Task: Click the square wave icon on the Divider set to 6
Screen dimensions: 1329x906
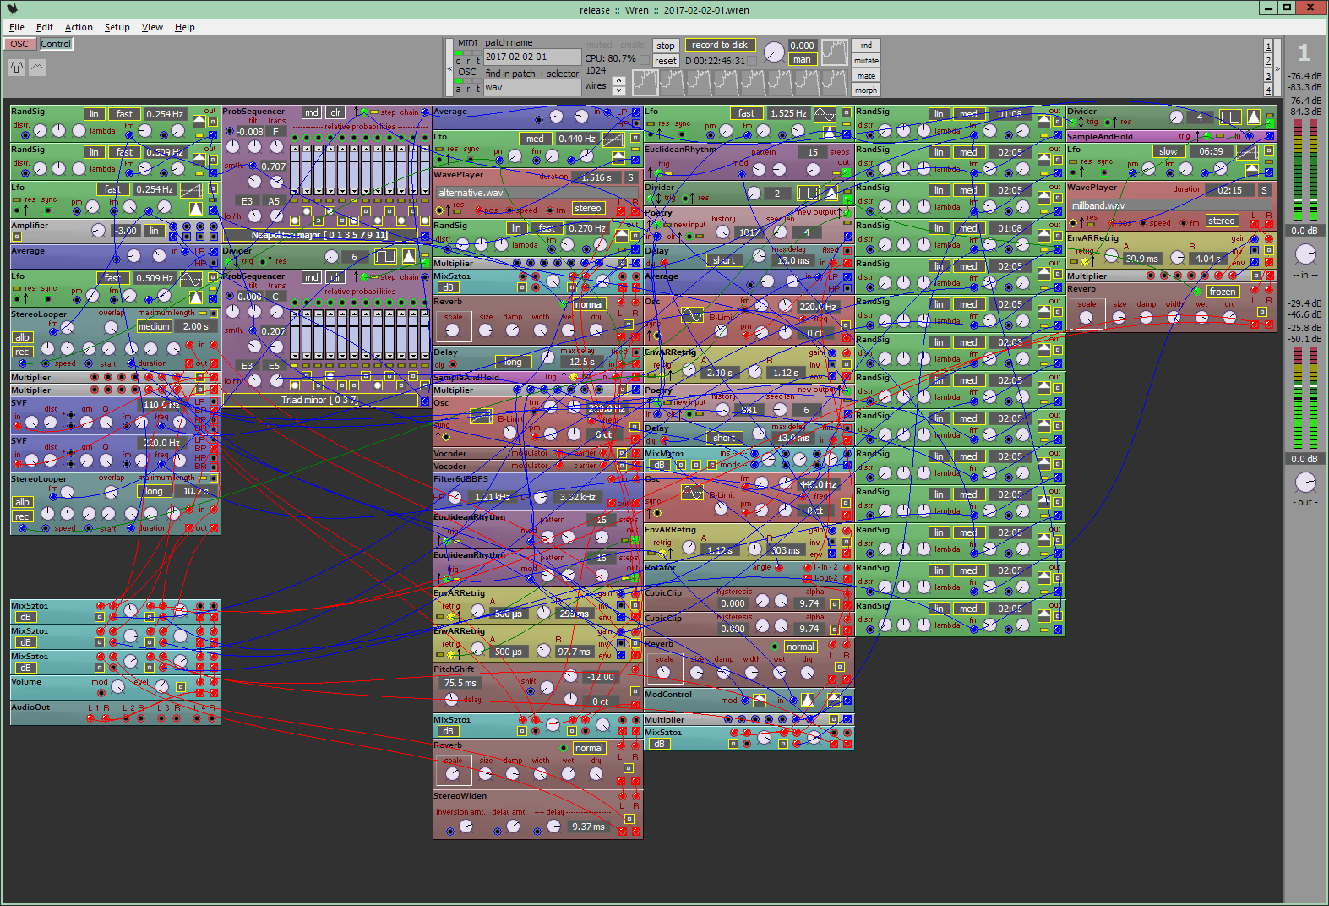Action: pos(385,256)
